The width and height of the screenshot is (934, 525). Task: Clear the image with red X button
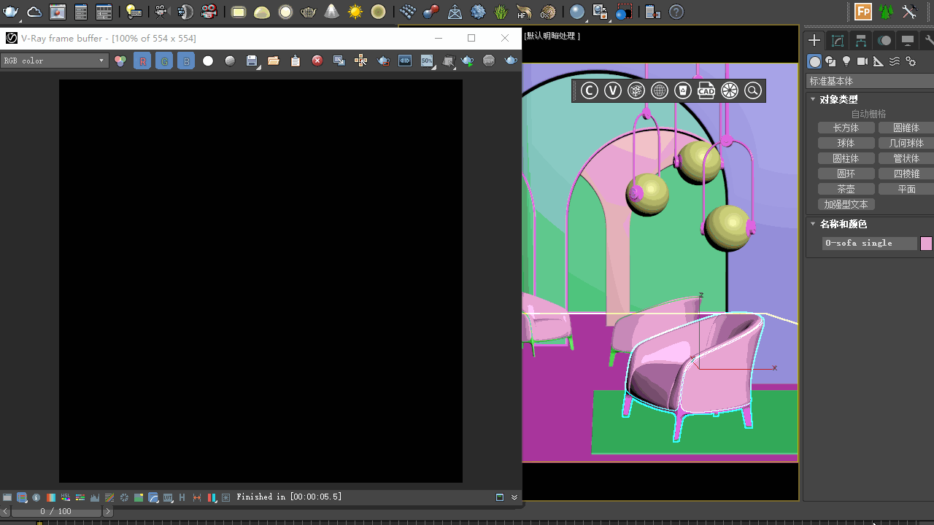click(x=317, y=61)
